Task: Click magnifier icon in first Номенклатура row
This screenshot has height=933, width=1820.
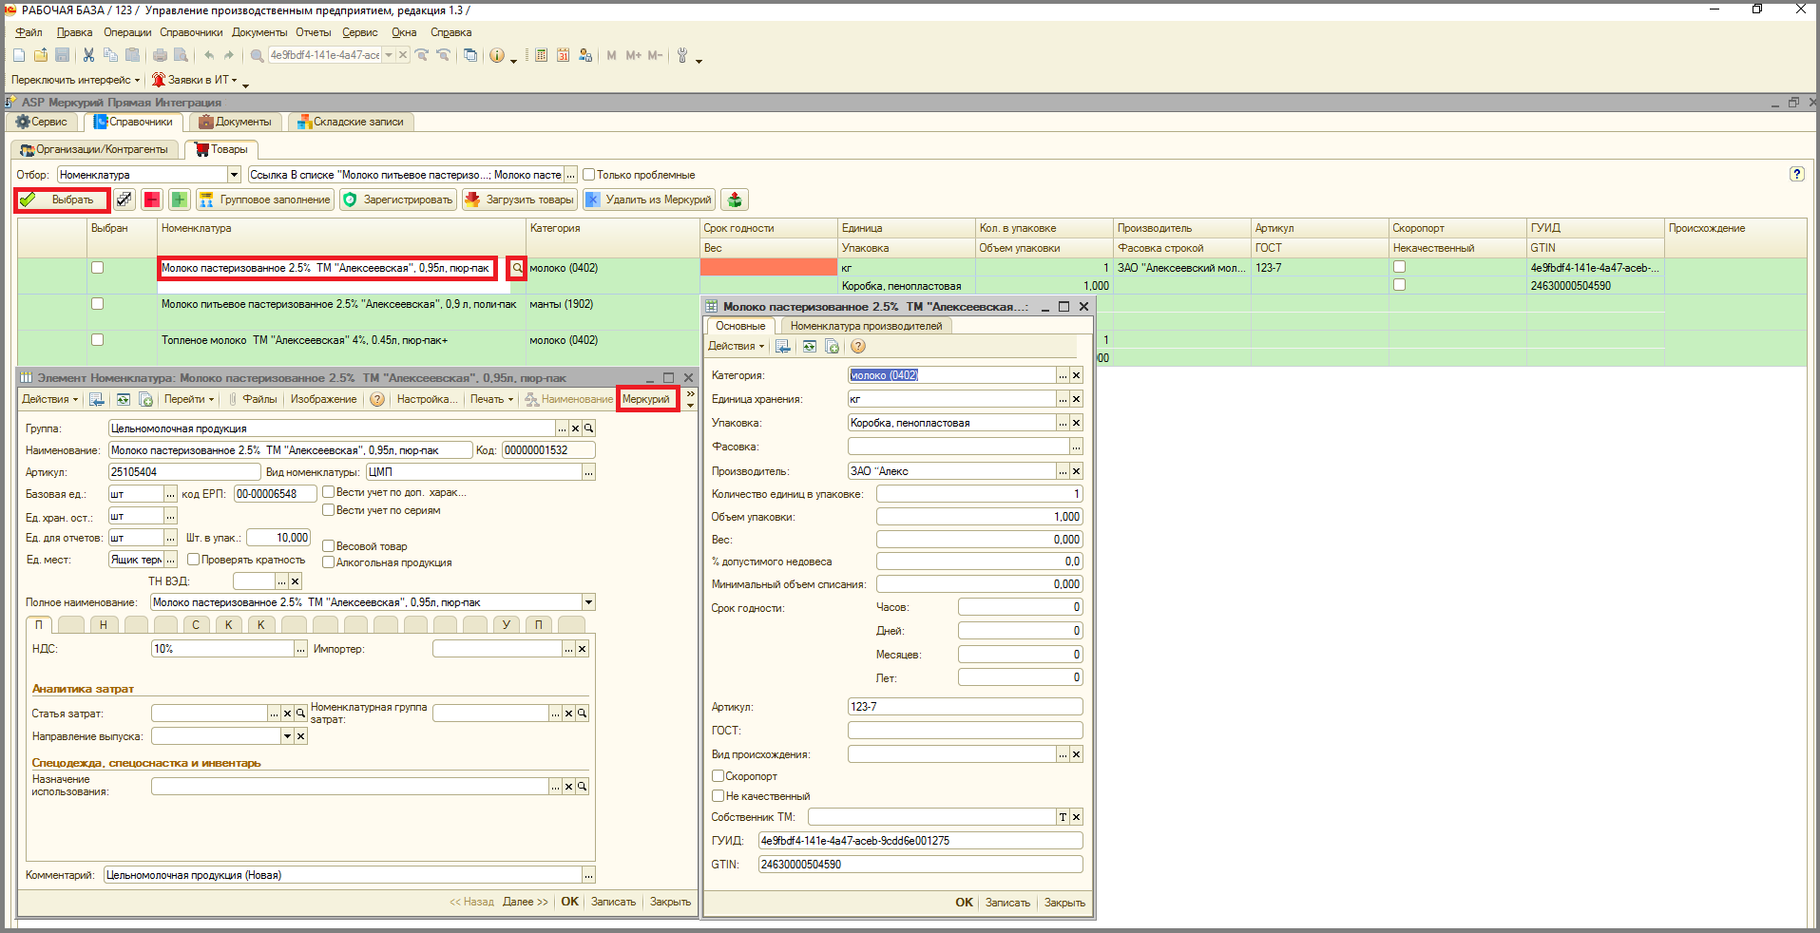Action: 517,268
